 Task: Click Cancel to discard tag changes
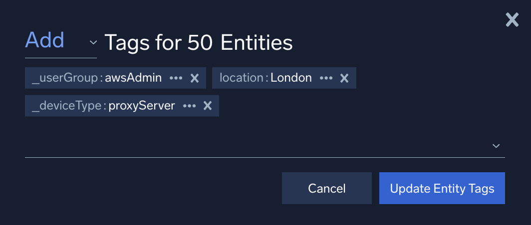point(327,188)
